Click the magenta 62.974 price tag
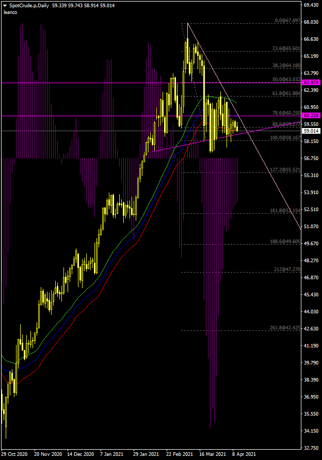 pyautogui.click(x=312, y=83)
